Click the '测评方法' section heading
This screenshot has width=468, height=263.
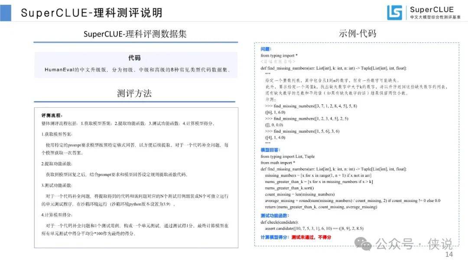(x=134, y=93)
